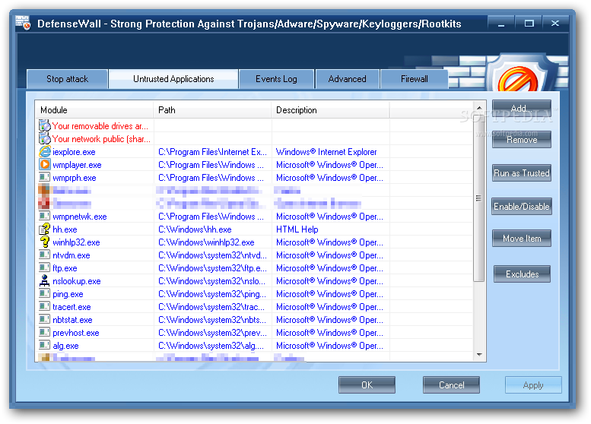The height and width of the screenshot is (424, 591).
Task: Confirm with the OK button
Action: click(367, 384)
